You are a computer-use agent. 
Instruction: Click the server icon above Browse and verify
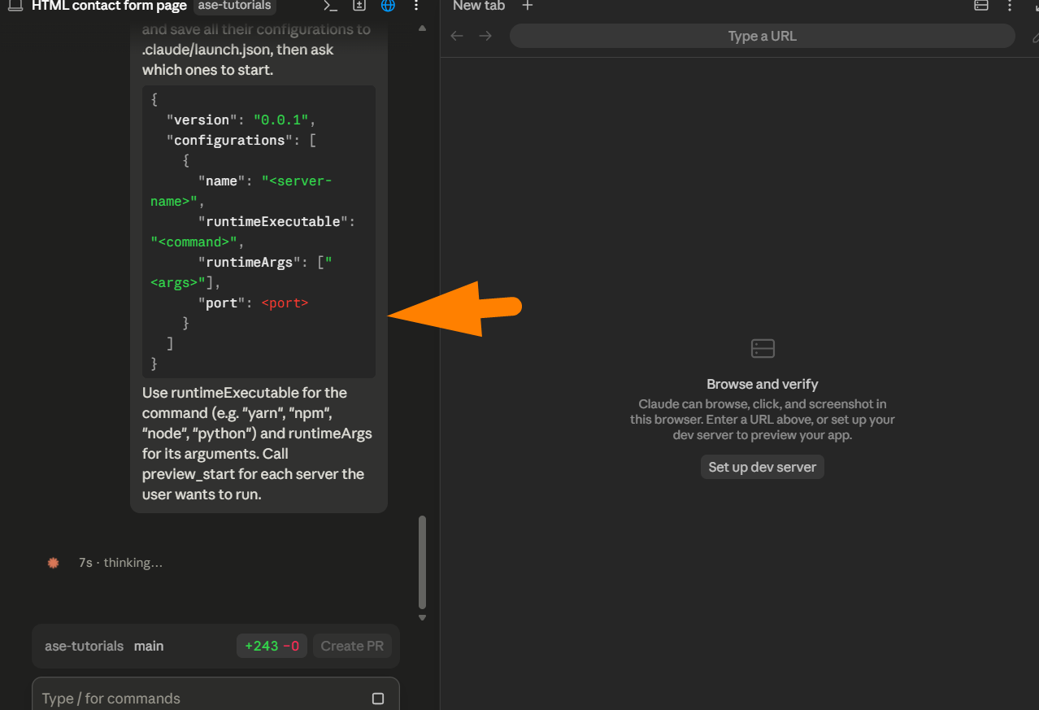[x=763, y=349]
